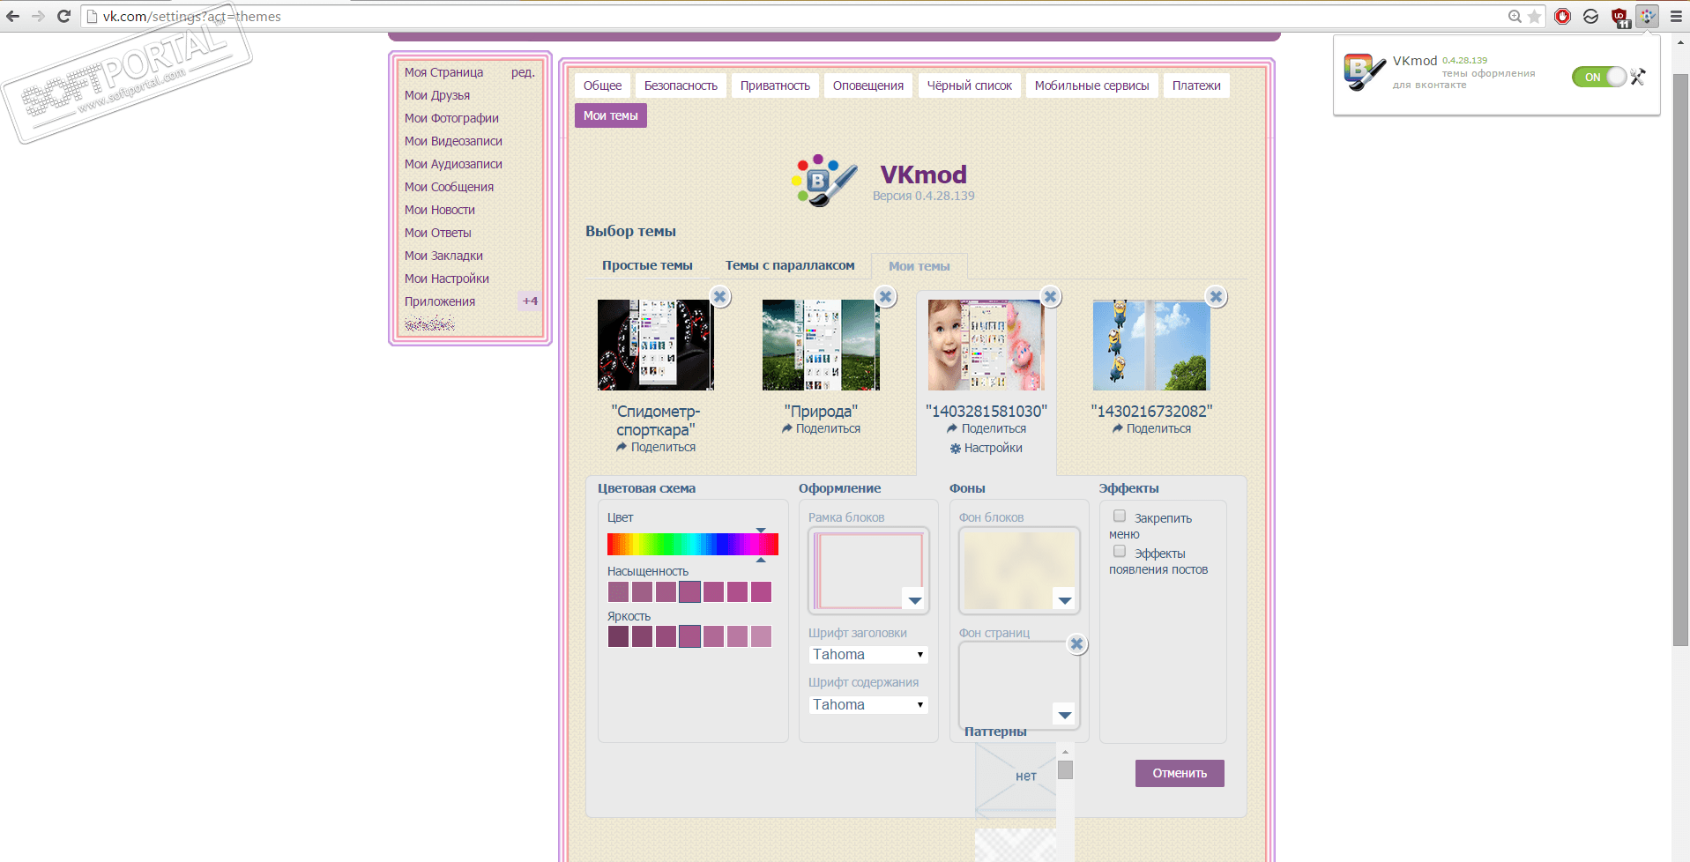This screenshot has width=1690, height=862.
Task: Share the "Спидометр-спорткара" theme via Поделиться
Action: pyautogui.click(x=663, y=447)
